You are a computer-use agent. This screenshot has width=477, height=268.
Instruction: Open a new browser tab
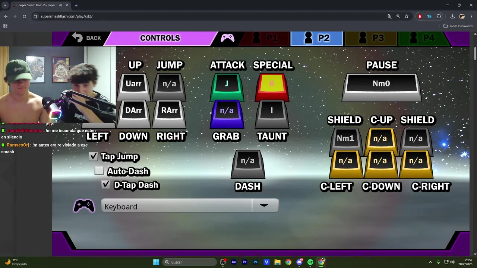tap(76, 5)
